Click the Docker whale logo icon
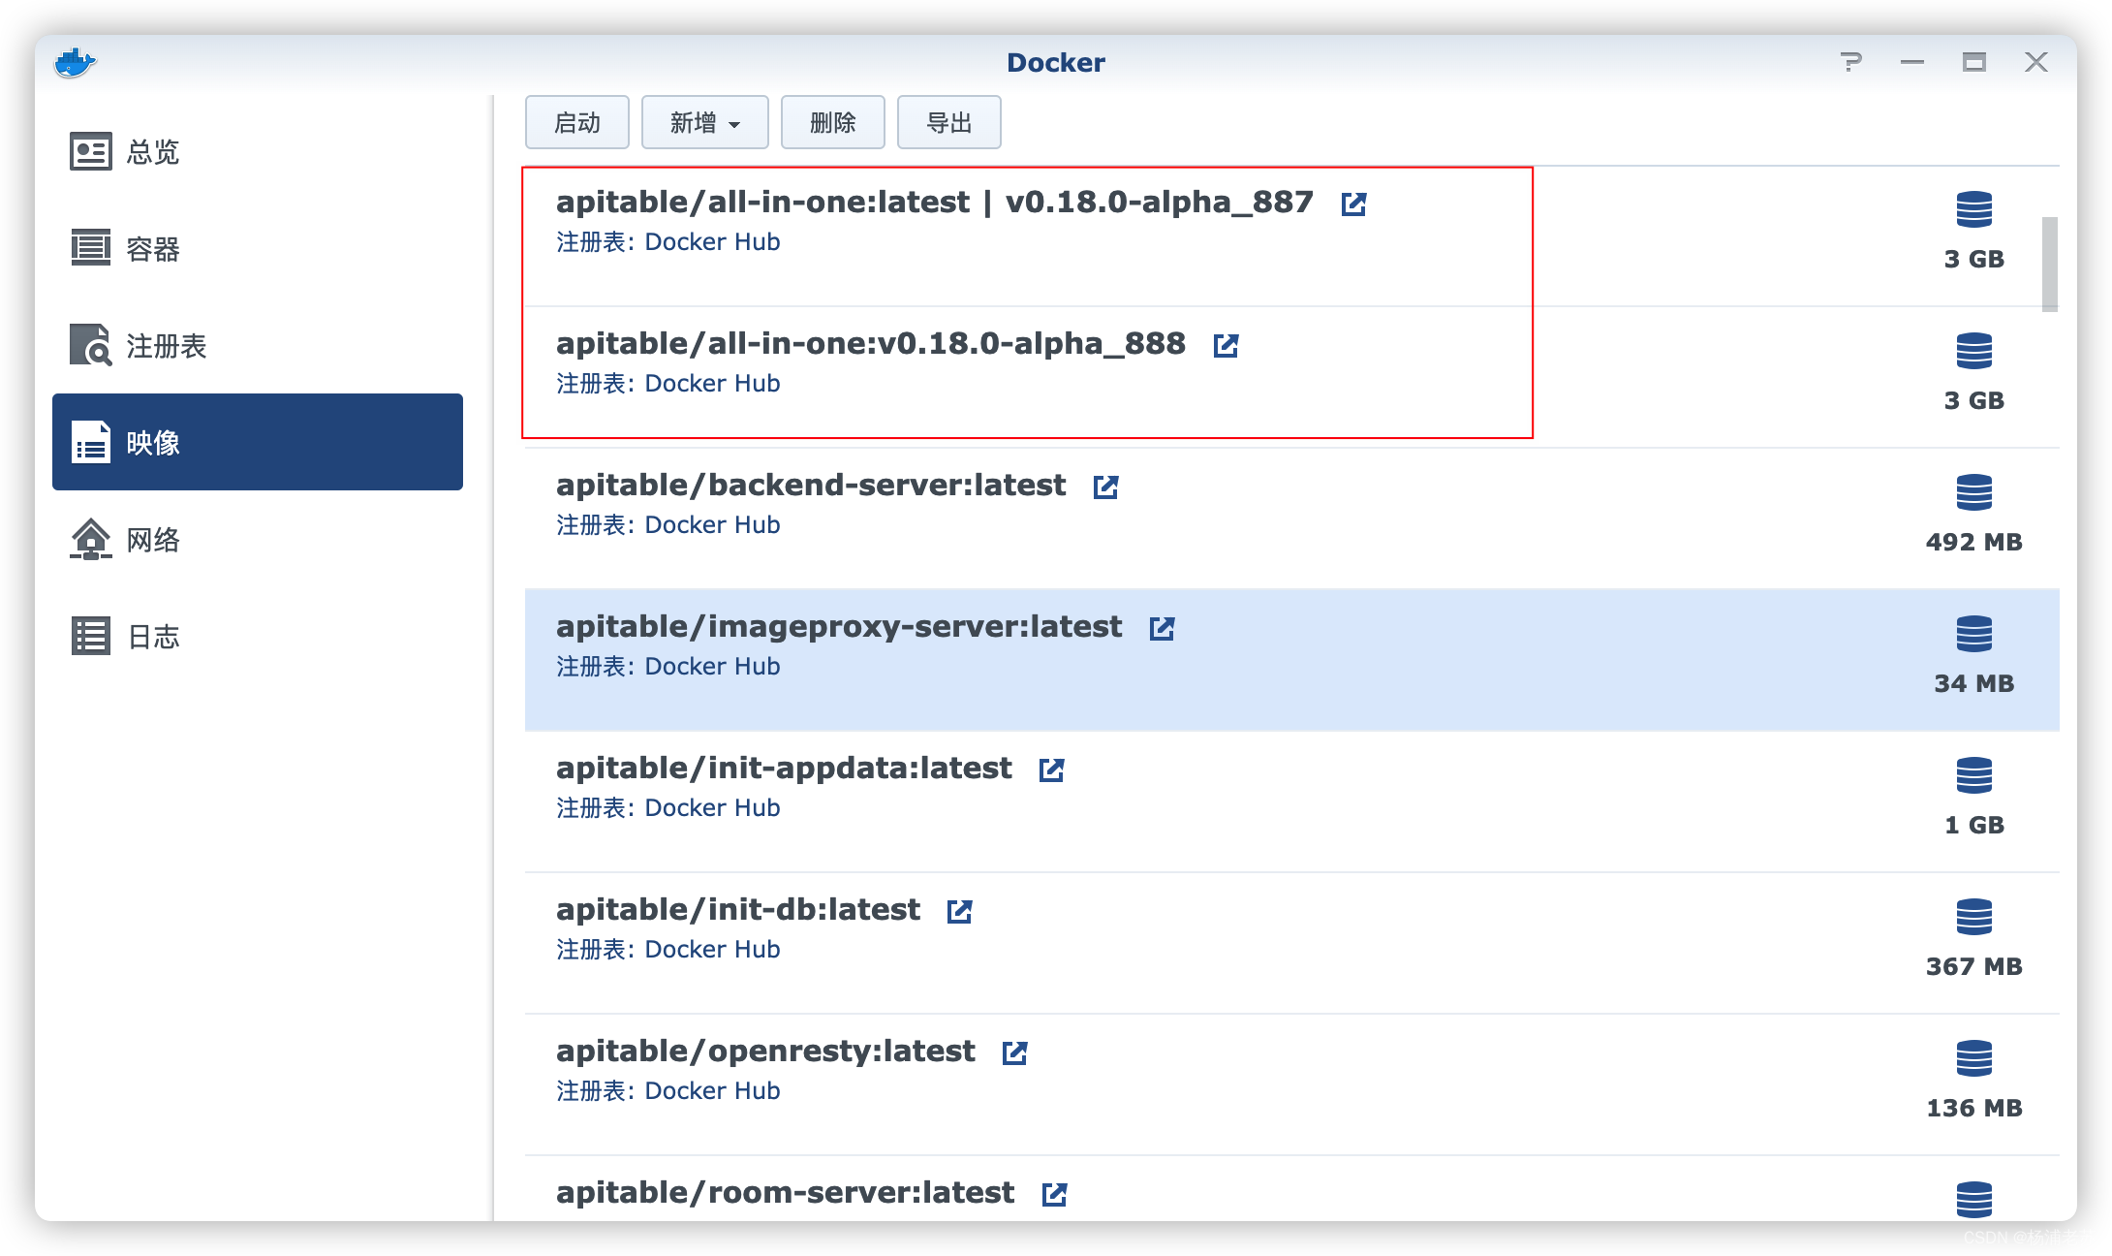2112x1256 pixels. (75, 63)
